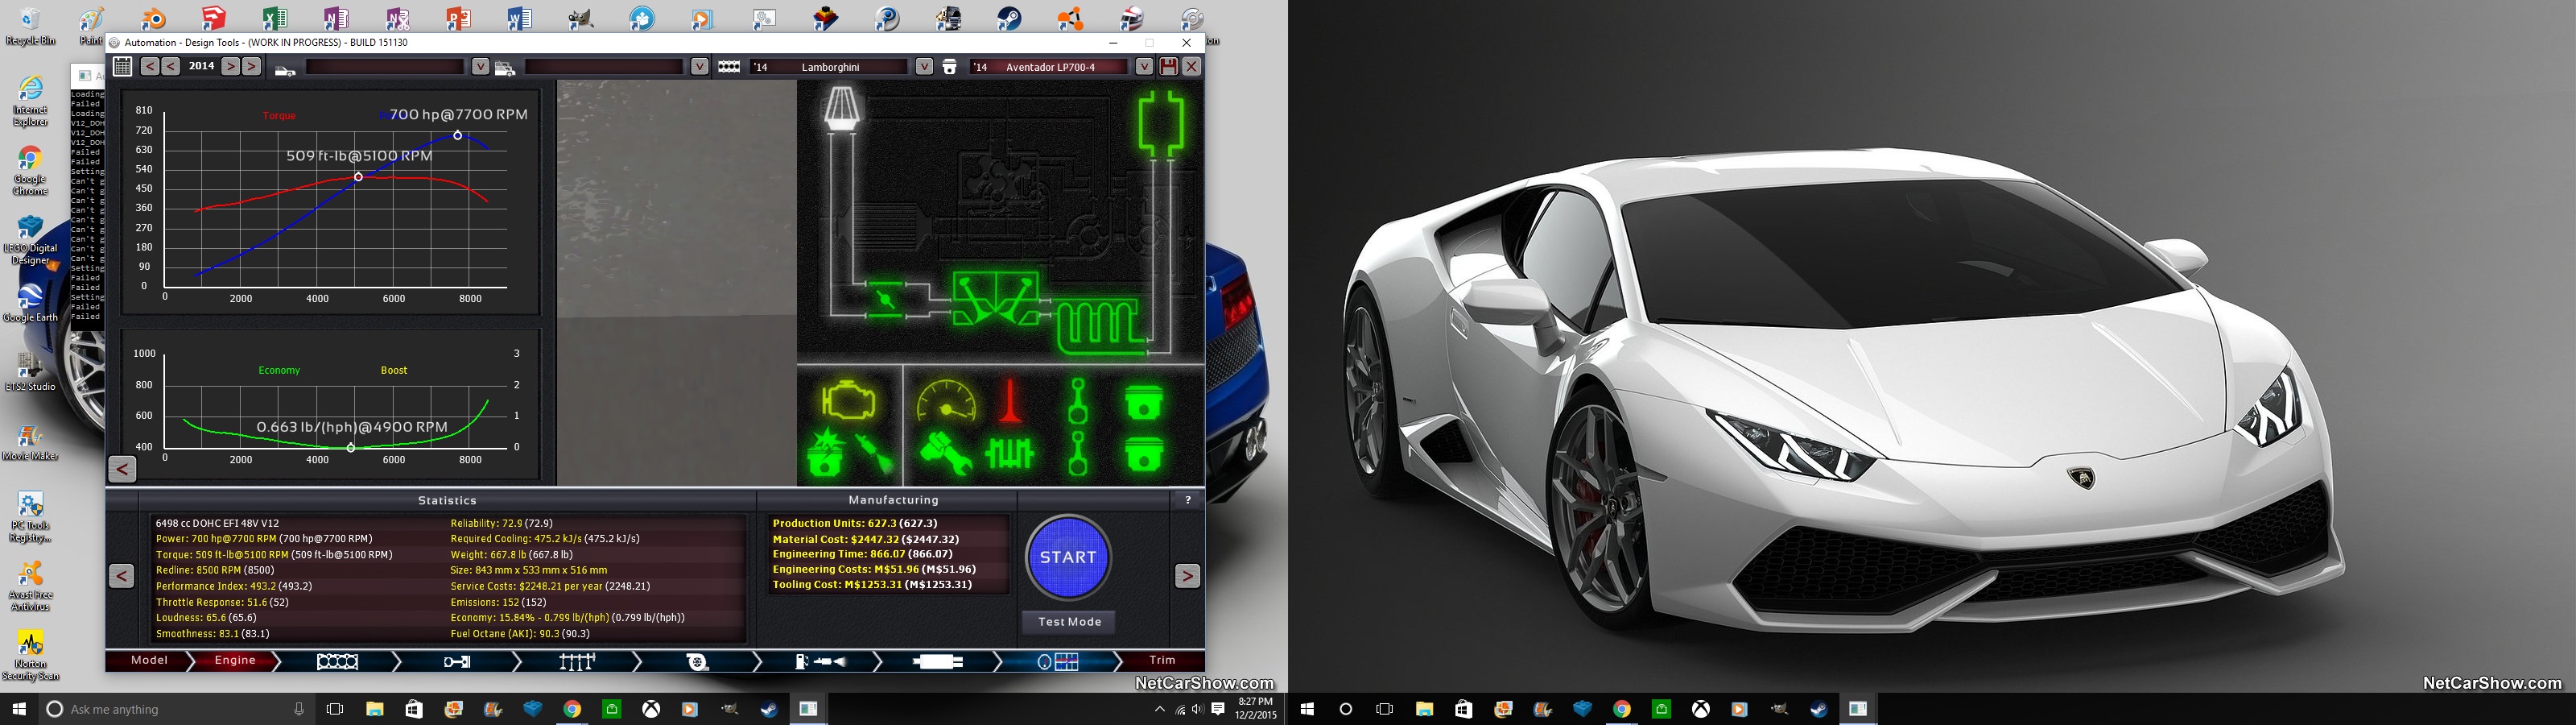
Task: Increase year with first right arrow
Action: point(230,66)
